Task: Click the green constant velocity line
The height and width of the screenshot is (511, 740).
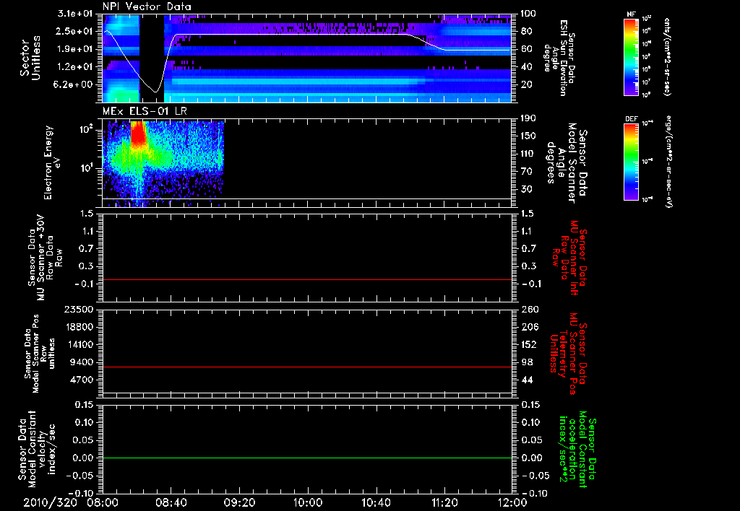Action: click(x=306, y=458)
